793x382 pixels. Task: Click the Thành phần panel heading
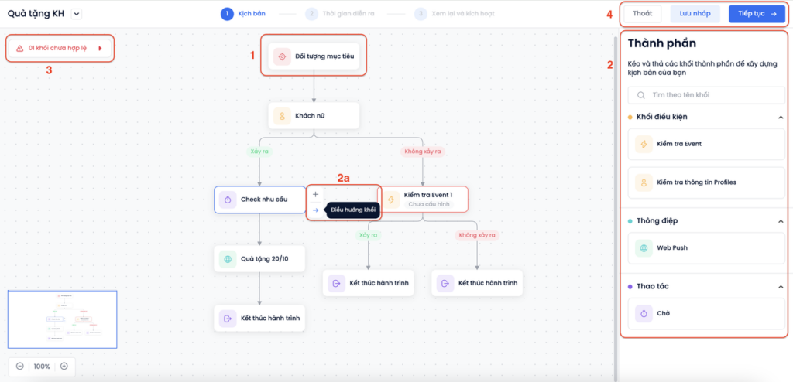click(661, 43)
